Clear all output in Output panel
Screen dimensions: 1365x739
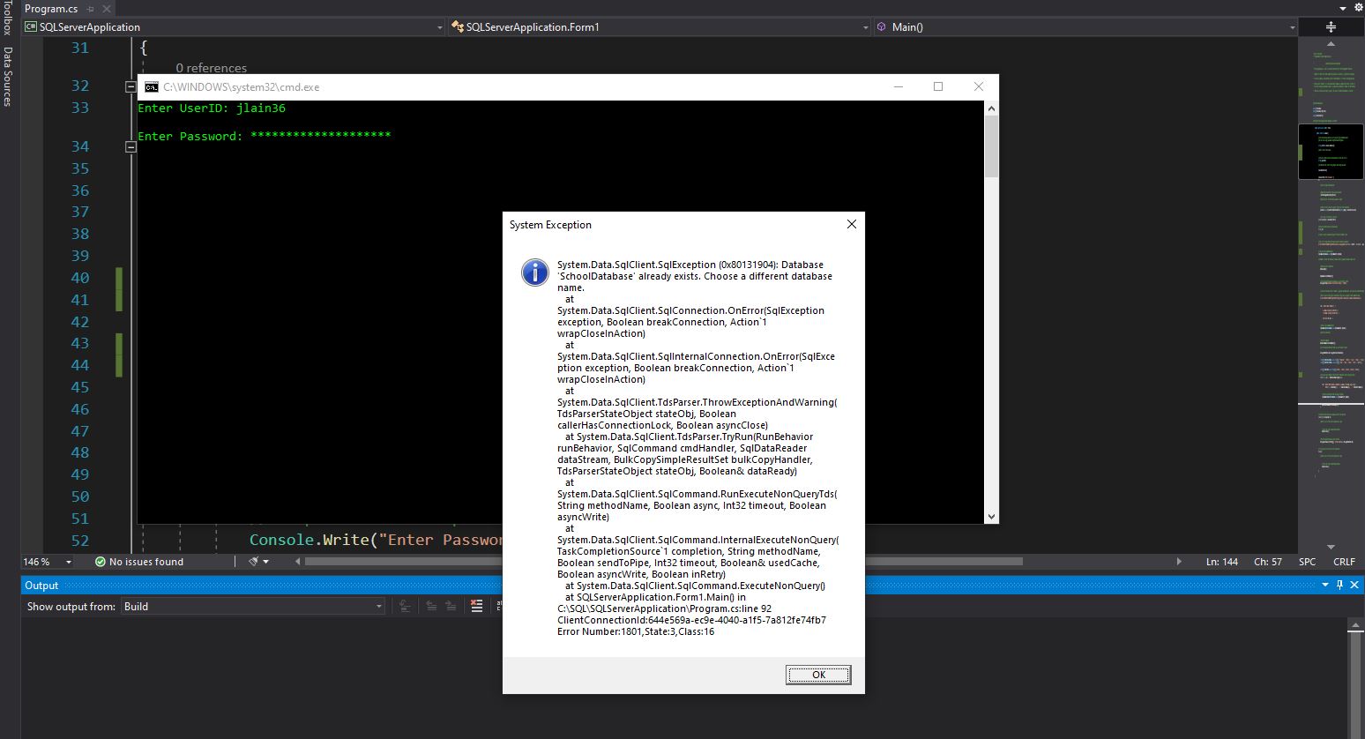pyautogui.click(x=477, y=606)
